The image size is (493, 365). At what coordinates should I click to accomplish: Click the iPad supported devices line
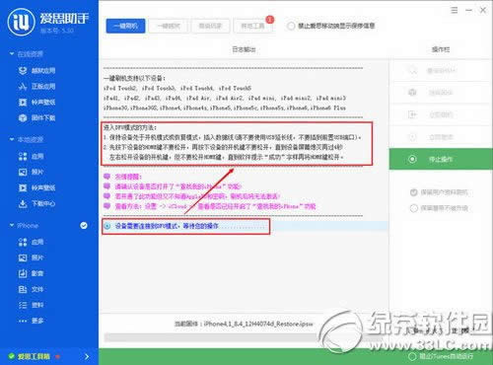pyautogui.click(x=225, y=98)
